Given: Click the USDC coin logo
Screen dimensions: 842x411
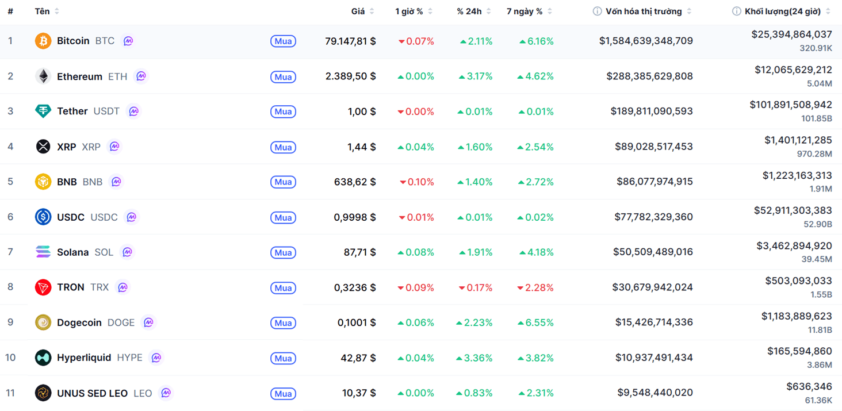Looking at the screenshot, I should [43, 217].
